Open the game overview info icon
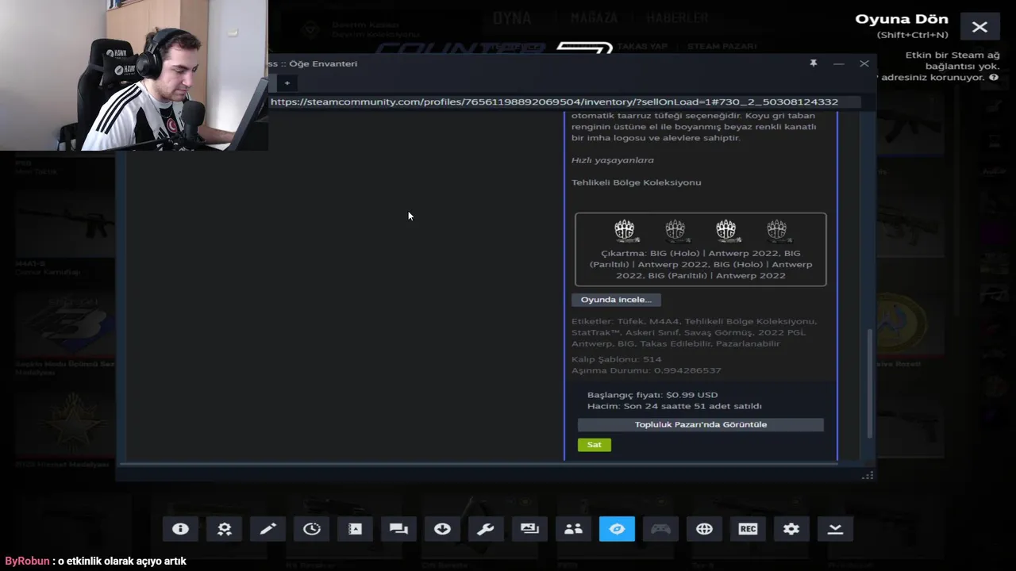 180,529
